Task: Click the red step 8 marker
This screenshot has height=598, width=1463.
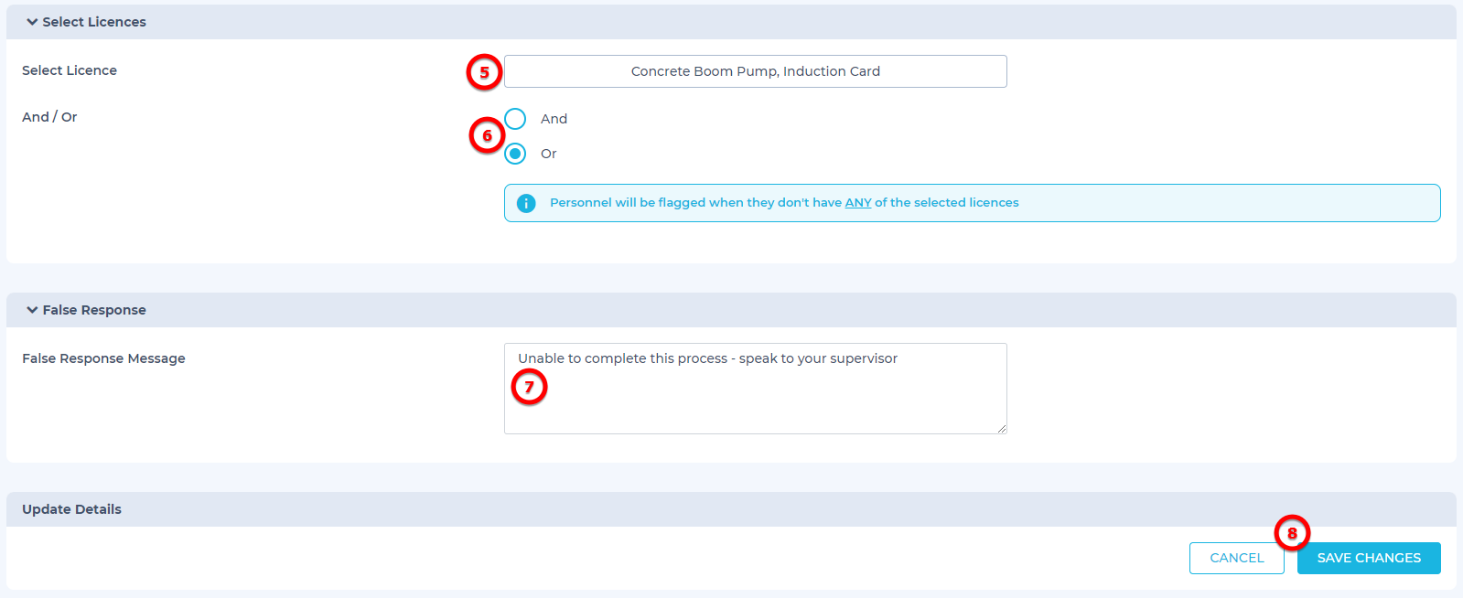Action: point(1292,533)
